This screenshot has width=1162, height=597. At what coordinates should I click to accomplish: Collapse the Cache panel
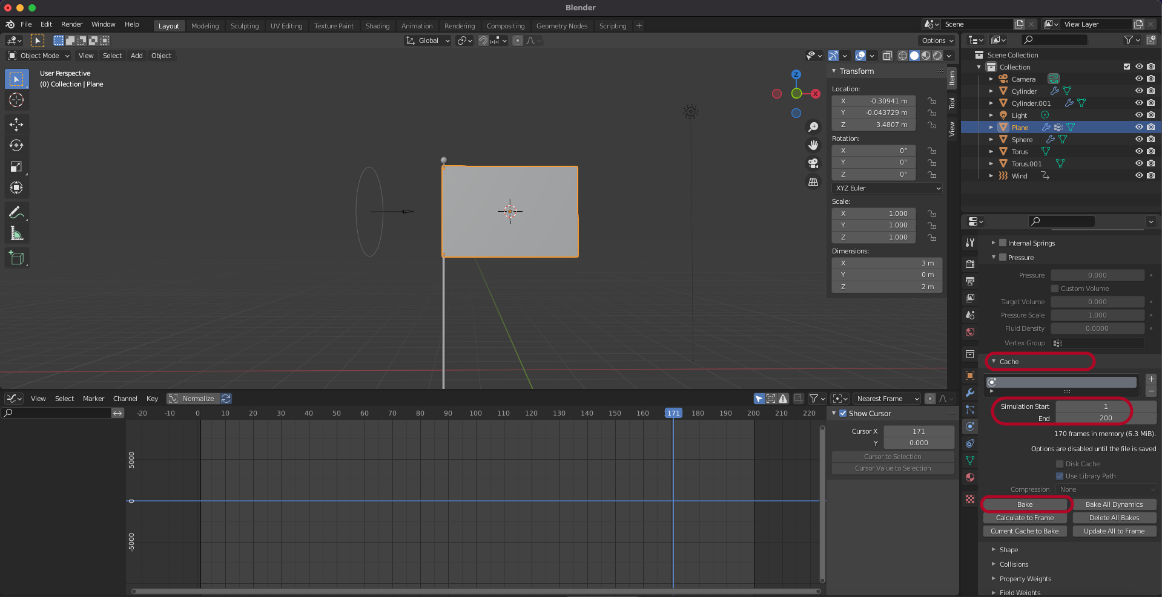tap(1009, 362)
